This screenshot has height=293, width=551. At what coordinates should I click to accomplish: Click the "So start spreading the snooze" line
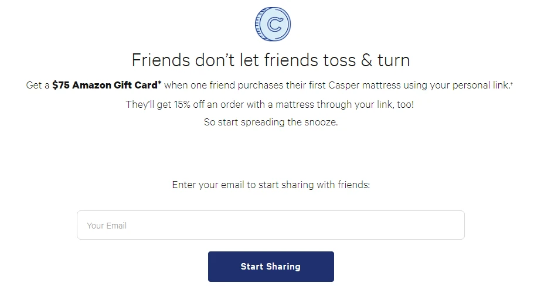(x=270, y=122)
